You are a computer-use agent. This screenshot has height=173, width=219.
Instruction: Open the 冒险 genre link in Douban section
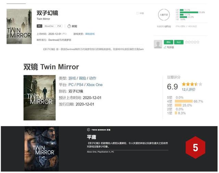pyautogui.click(x=82, y=78)
